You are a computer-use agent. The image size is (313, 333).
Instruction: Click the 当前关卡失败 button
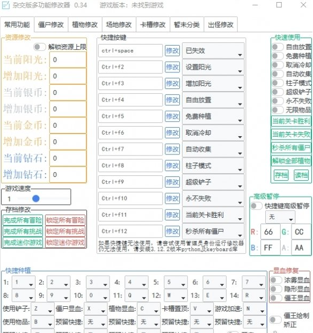(291, 134)
